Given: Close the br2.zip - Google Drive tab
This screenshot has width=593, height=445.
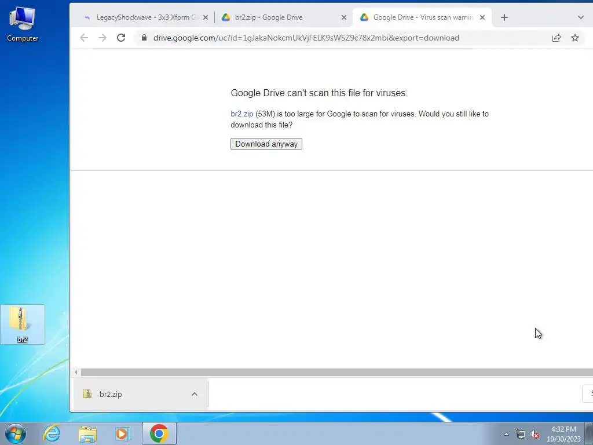Looking at the screenshot, I should (x=344, y=17).
